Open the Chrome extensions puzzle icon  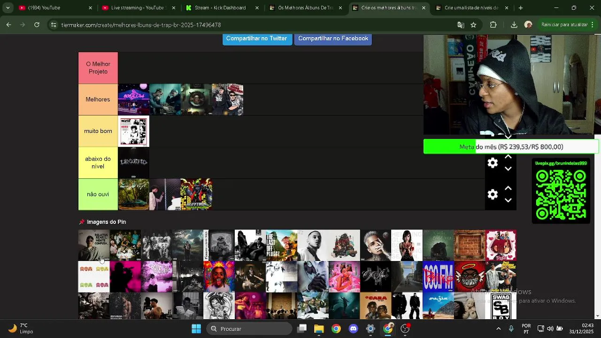(493, 25)
